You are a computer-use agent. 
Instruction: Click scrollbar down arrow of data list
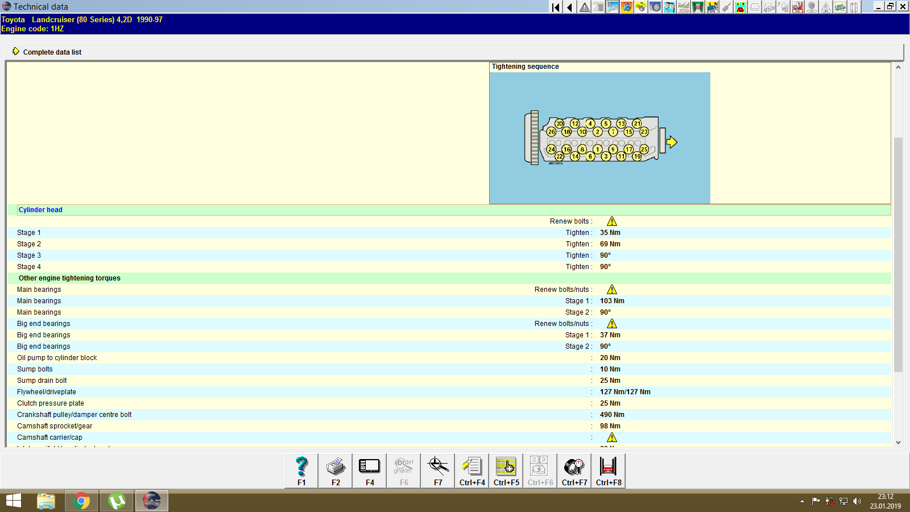coord(898,442)
